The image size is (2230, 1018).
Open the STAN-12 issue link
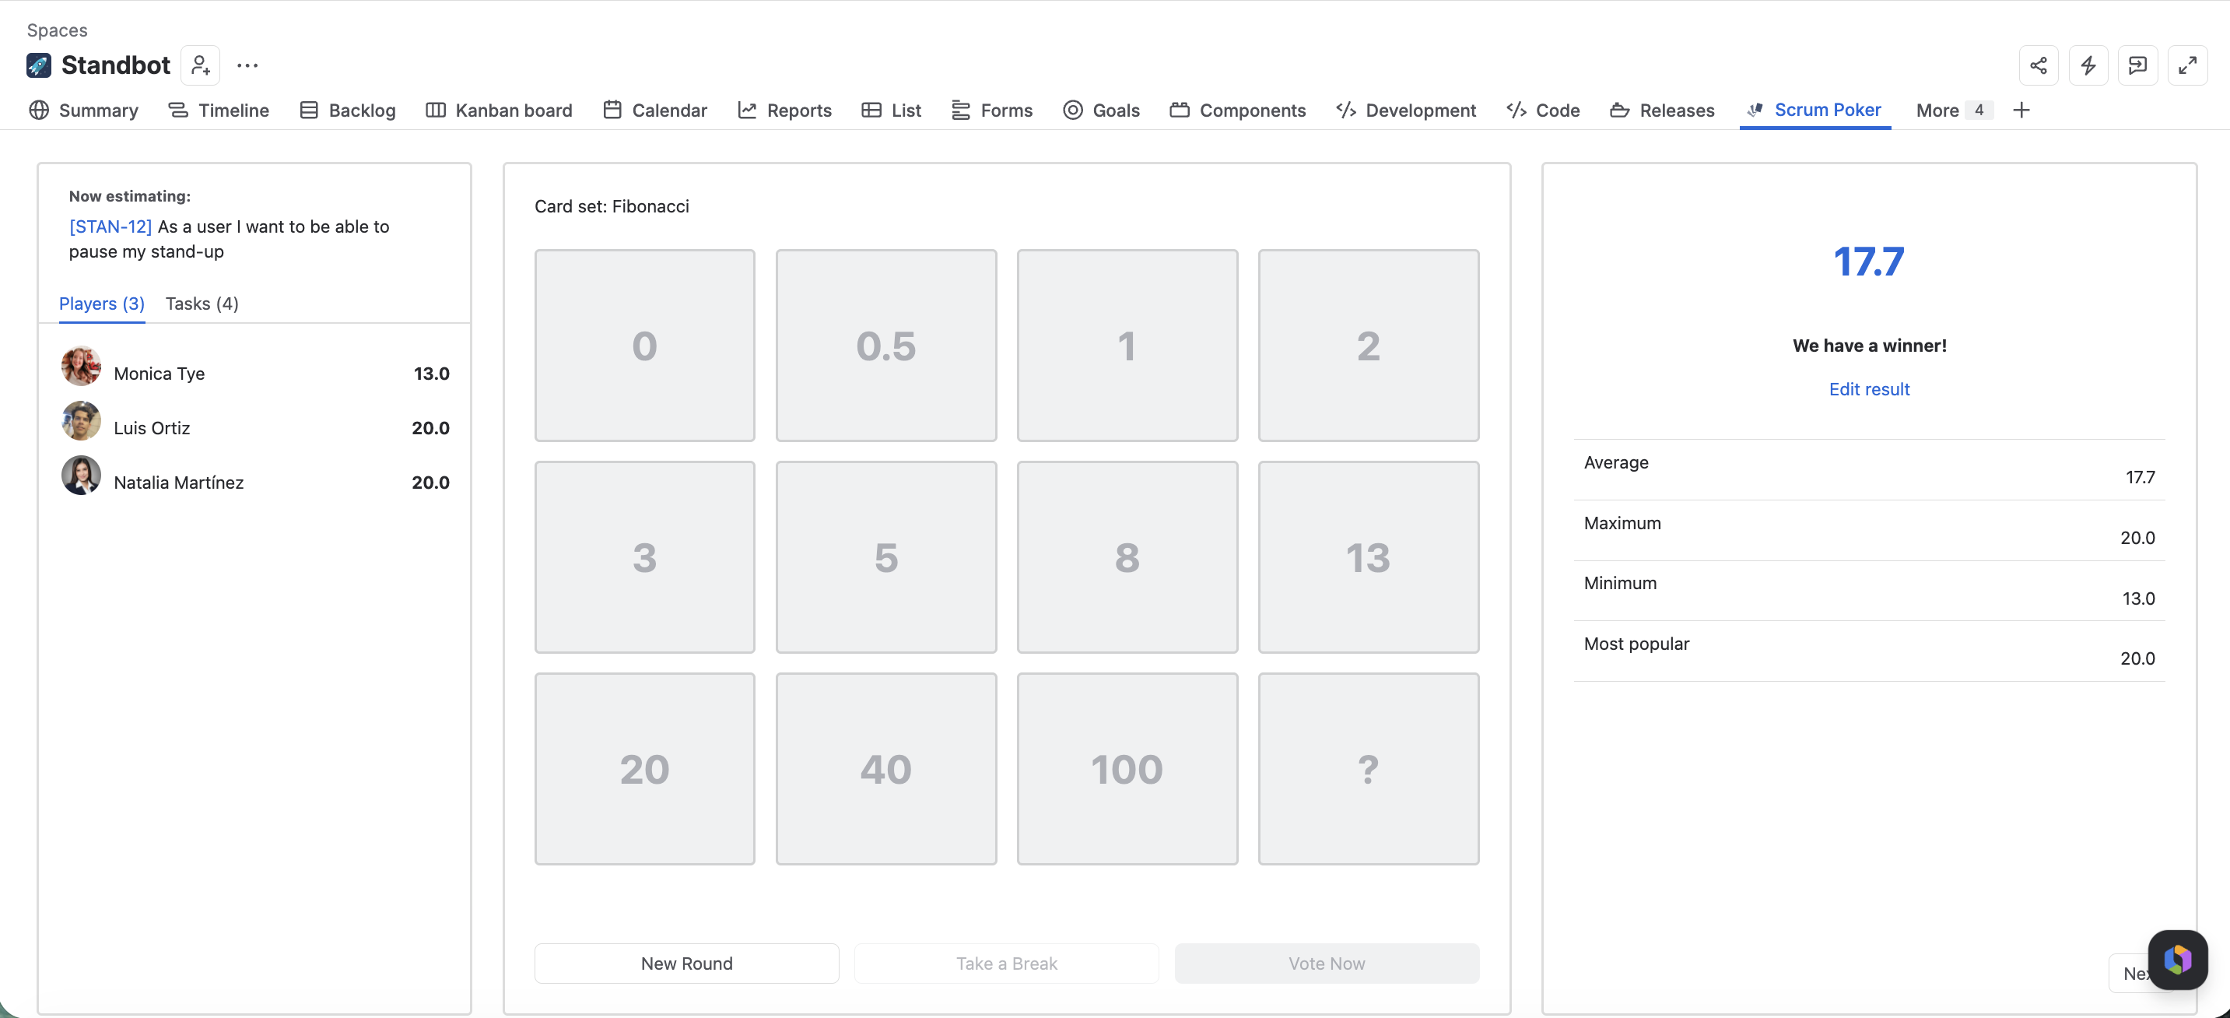click(x=110, y=226)
